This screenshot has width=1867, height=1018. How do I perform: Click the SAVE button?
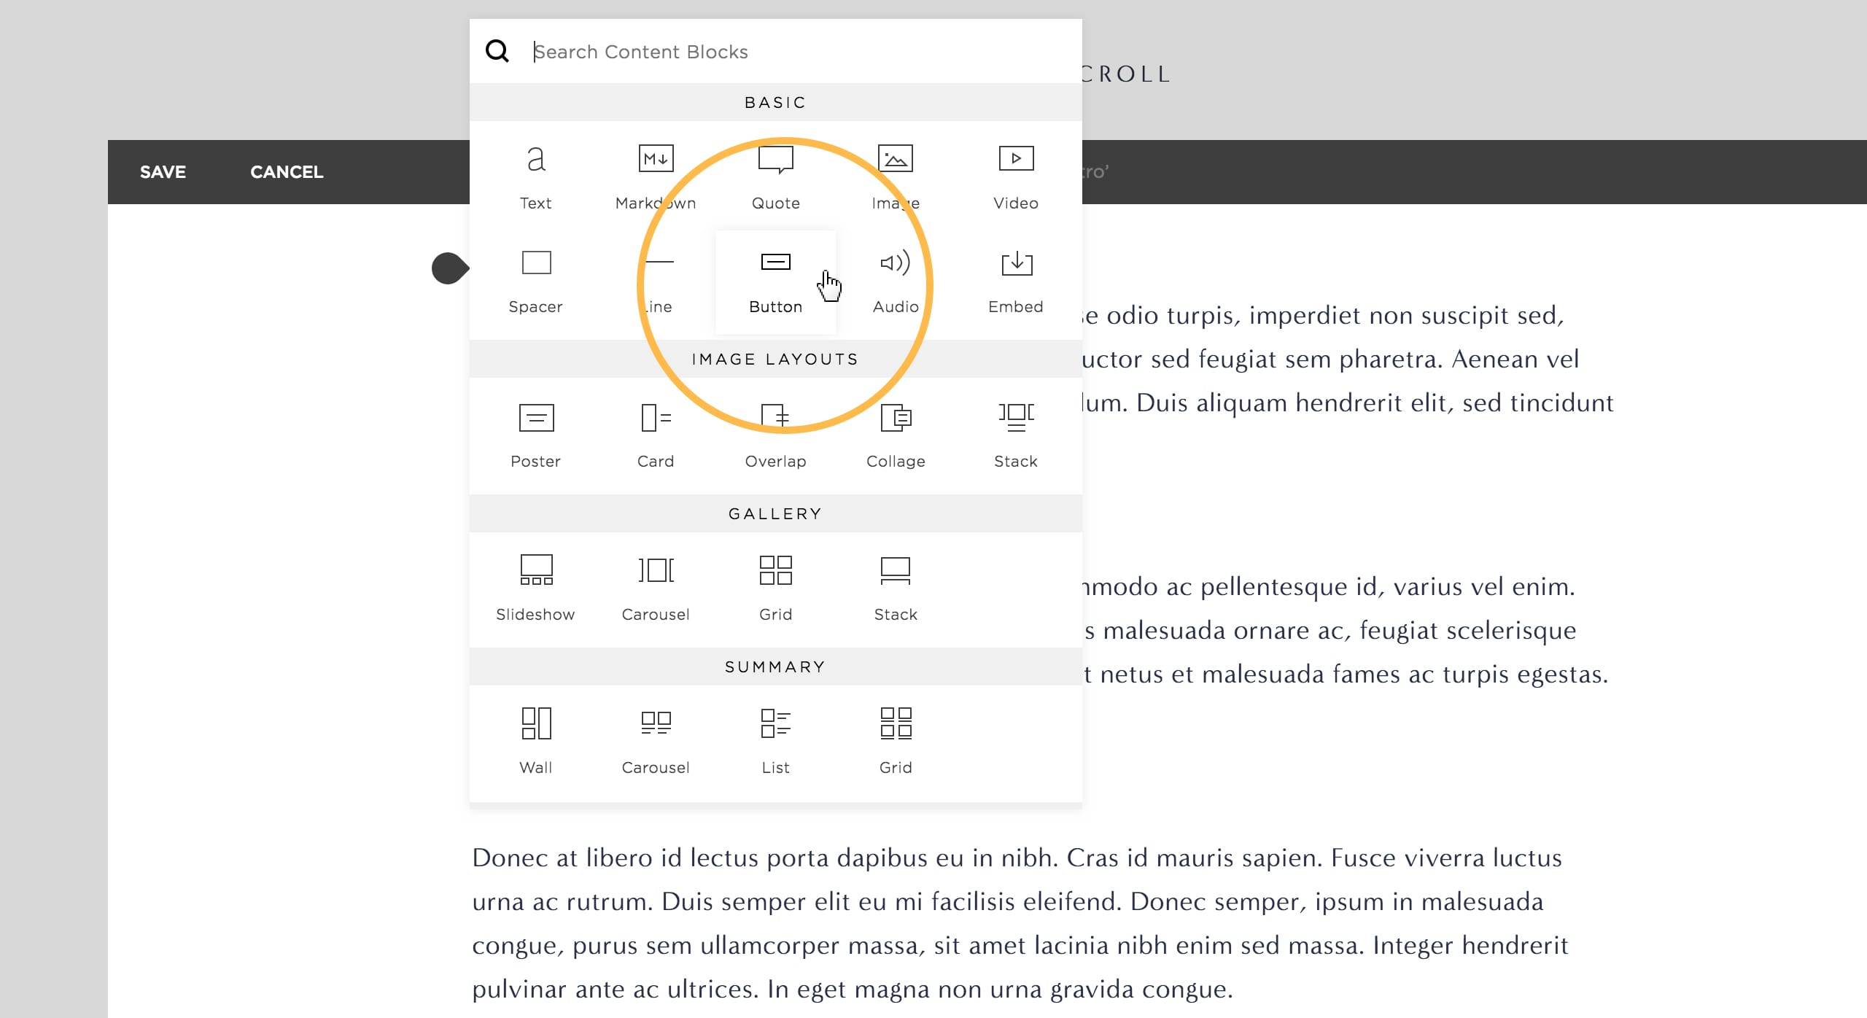click(163, 172)
